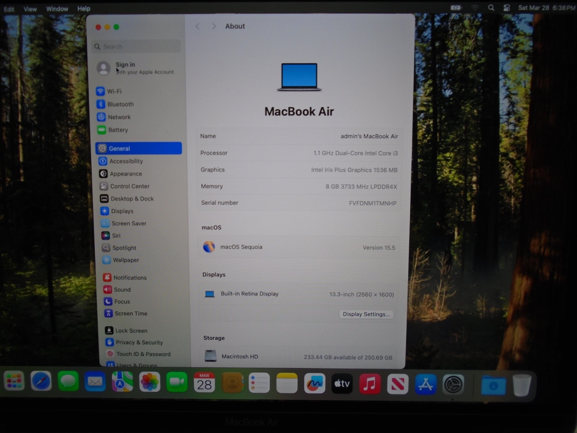Open App Store from the Dock
Image resolution: width=577 pixels, height=433 pixels.
click(425, 384)
